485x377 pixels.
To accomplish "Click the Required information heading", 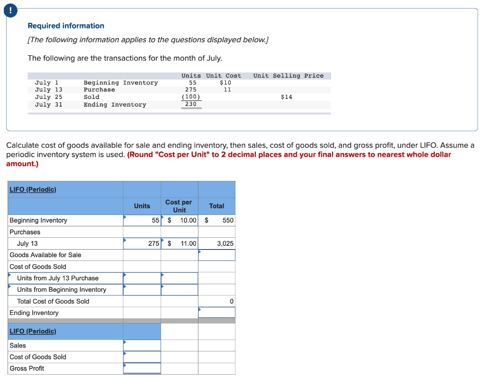I will click(x=66, y=26).
